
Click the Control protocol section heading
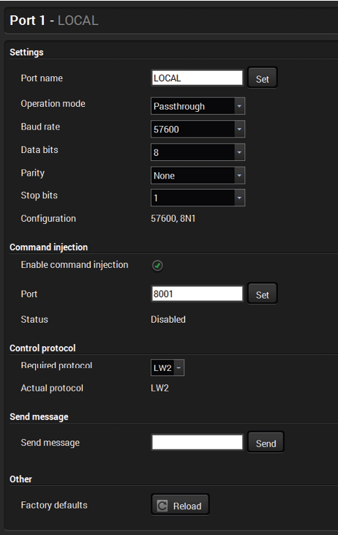(x=42, y=348)
